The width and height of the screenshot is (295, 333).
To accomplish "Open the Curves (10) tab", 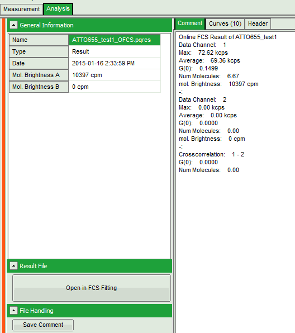I will point(225,23).
